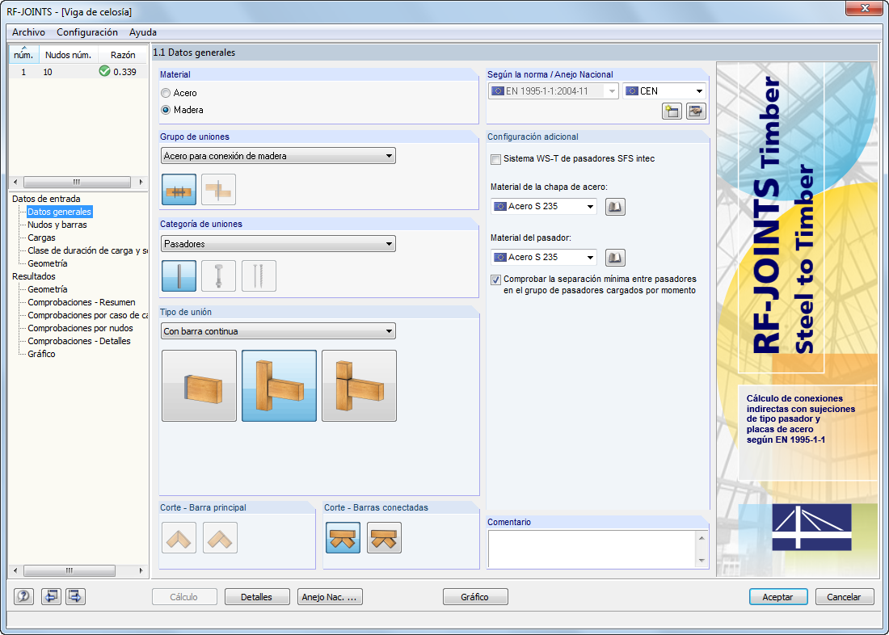Image resolution: width=889 pixels, height=635 pixels.
Task: Click the Aceptar button
Action: coord(777,597)
